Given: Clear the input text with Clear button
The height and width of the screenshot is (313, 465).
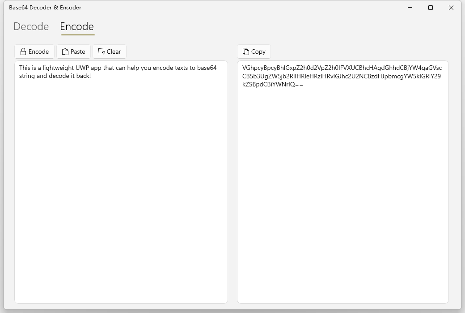Looking at the screenshot, I should [110, 51].
